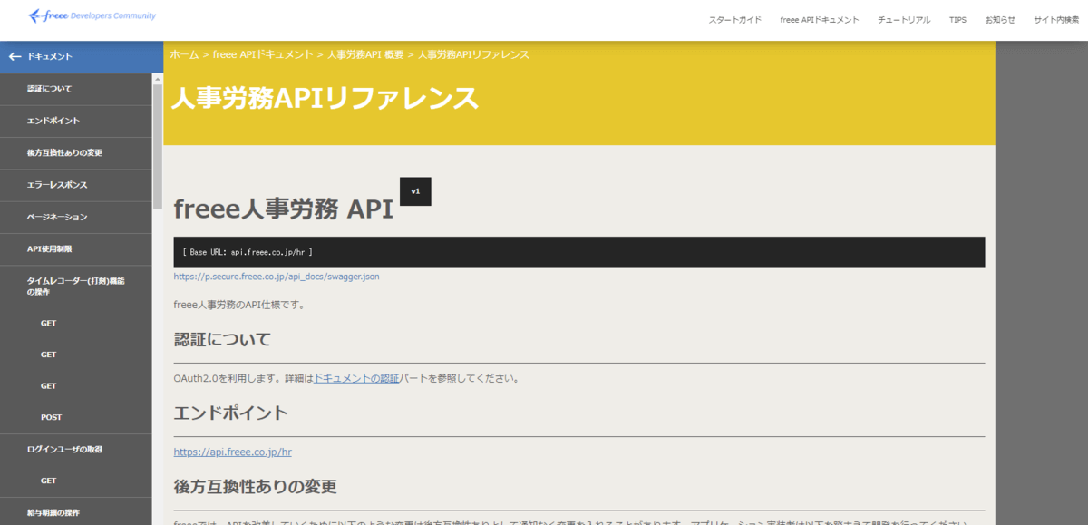The width and height of the screenshot is (1088, 525).
Task: Select 後方互換性ありの変更 in the sidebar
Action: pyautogui.click(x=76, y=152)
